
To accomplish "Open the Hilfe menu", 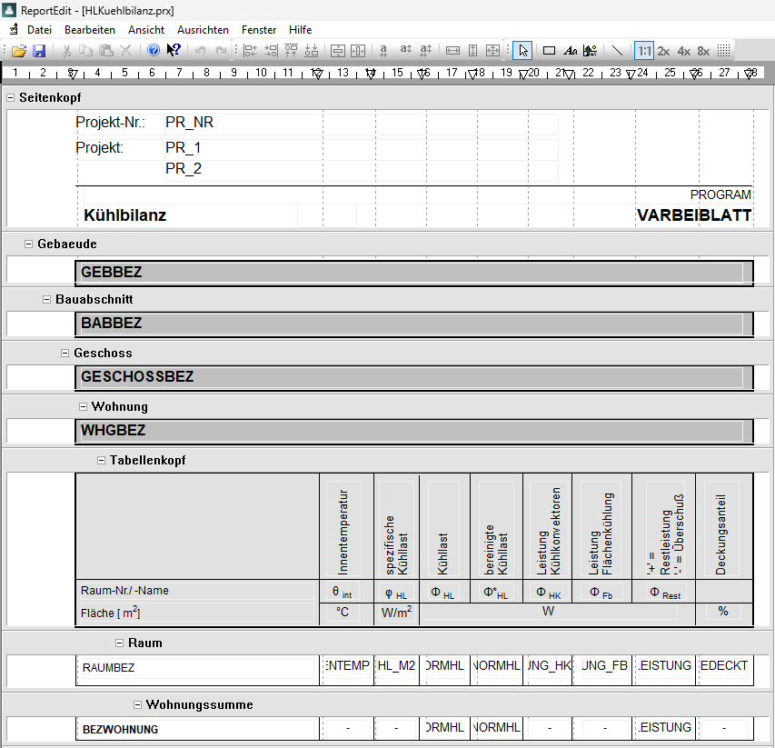I will tap(301, 30).
